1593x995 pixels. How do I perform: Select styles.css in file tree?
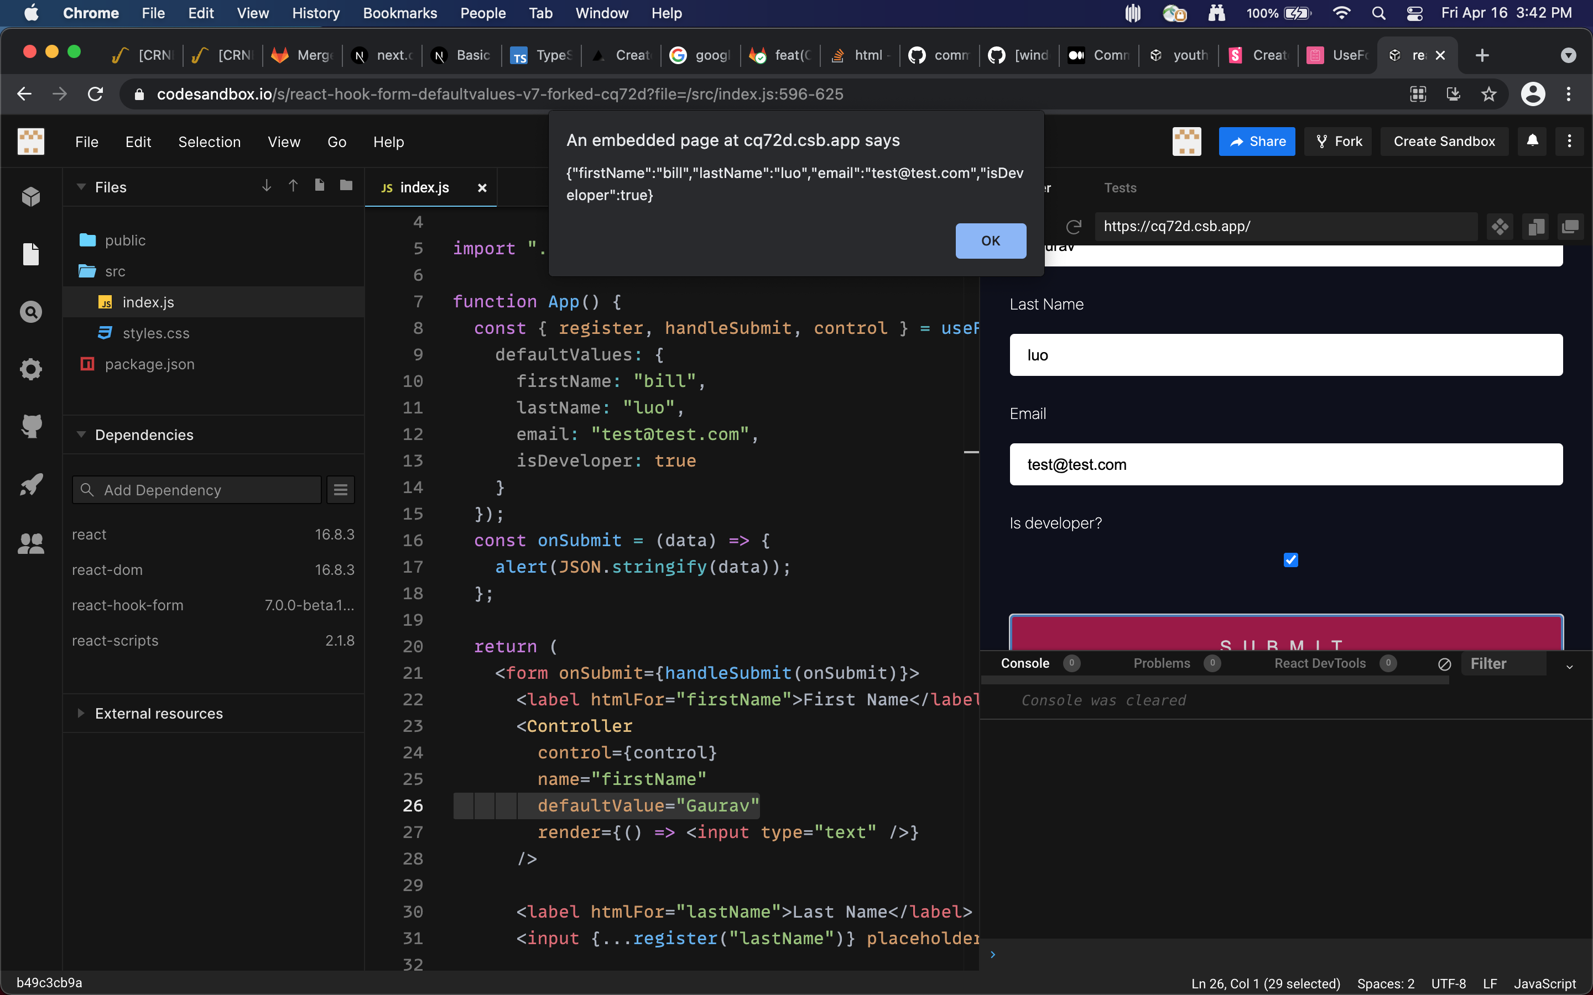coord(156,333)
